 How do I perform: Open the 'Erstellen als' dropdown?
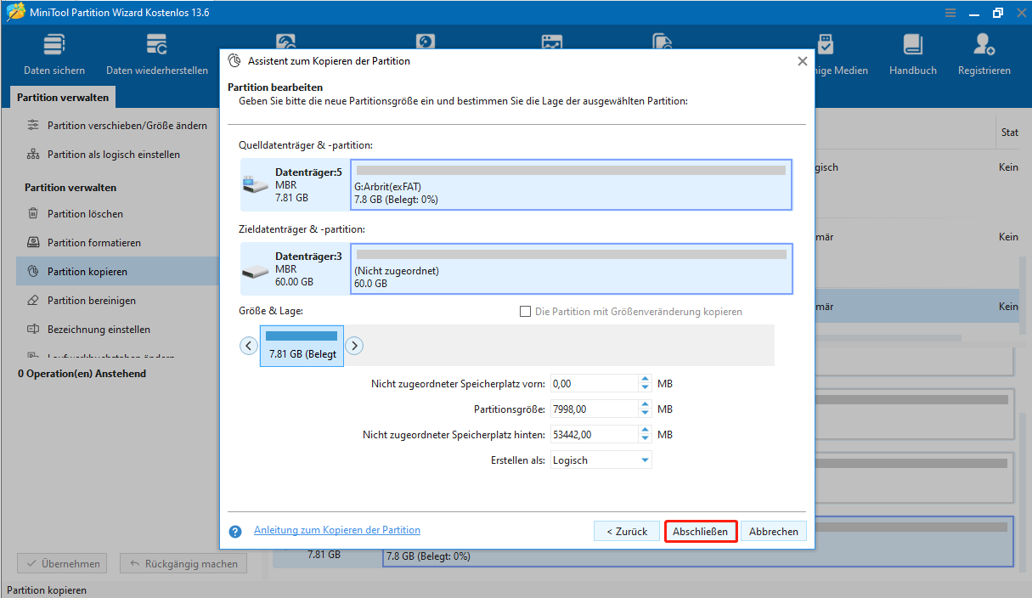[601, 460]
